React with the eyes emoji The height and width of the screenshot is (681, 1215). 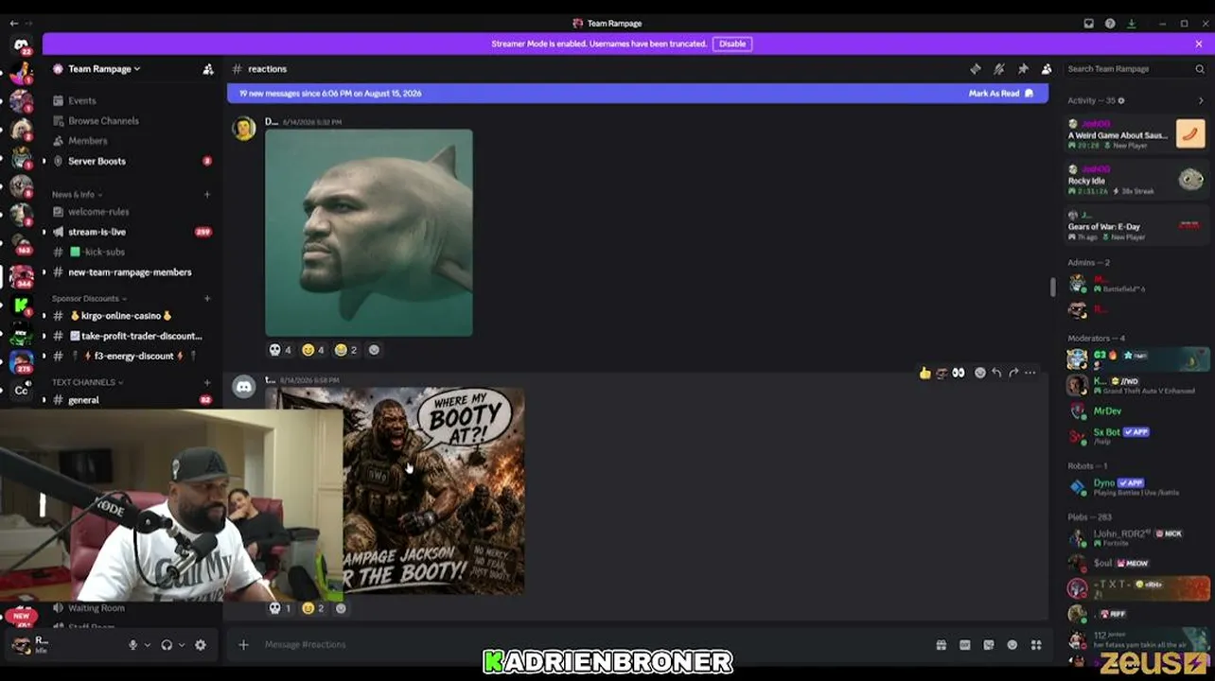959,373
